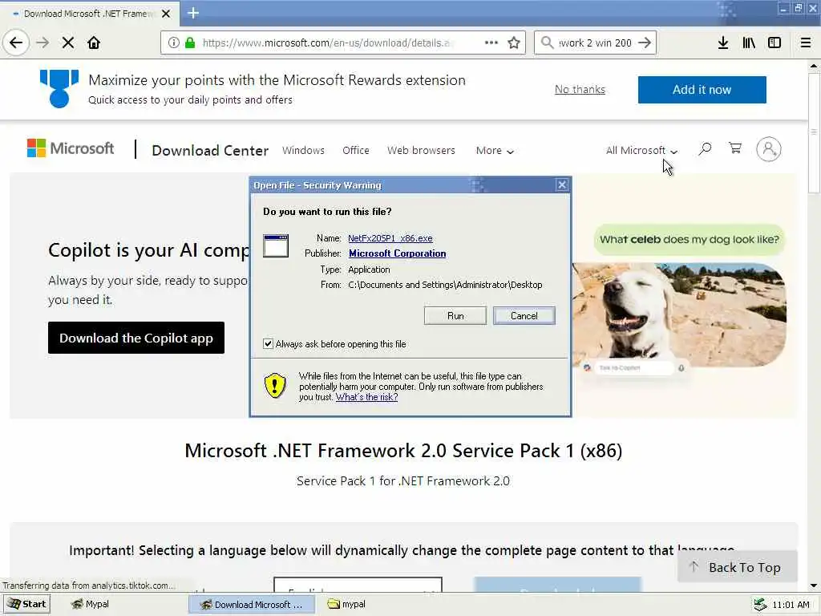821x616 pixels.
Task: Show site information icon in address bar
Action: [x=173, y=43]
